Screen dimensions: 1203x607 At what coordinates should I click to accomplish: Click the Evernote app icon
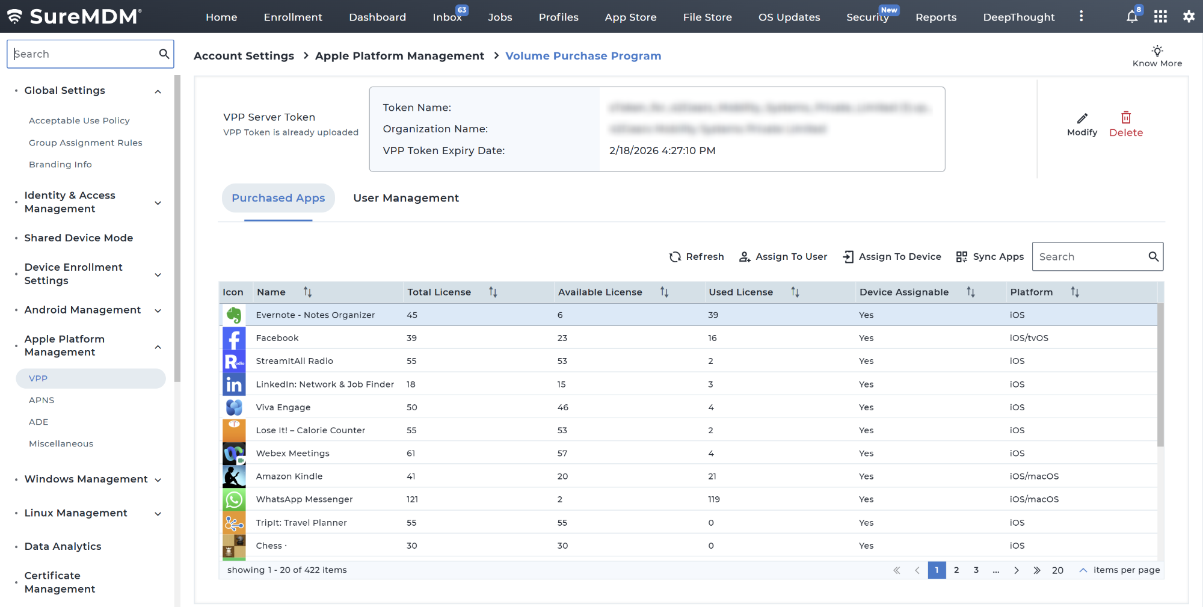click(234, 315)
